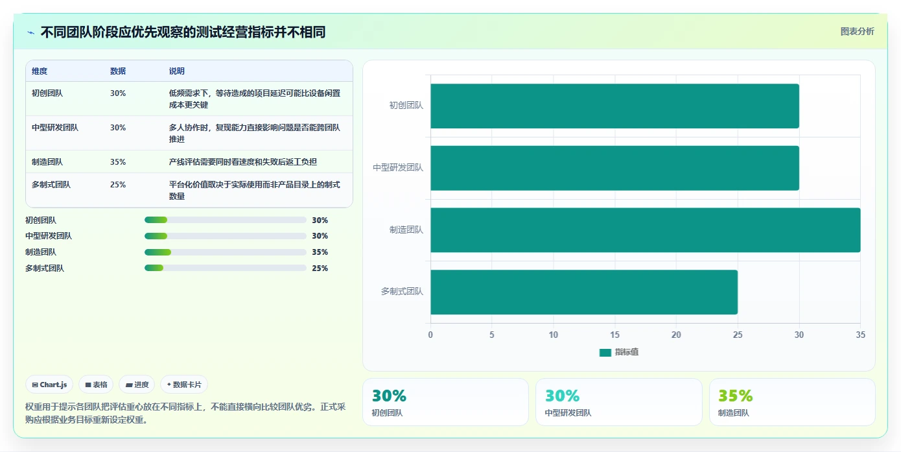The width and height of the screenshot is (901, 452).
Task: Click the description starting with 低频需求下
Action: [x=255, y=99]
